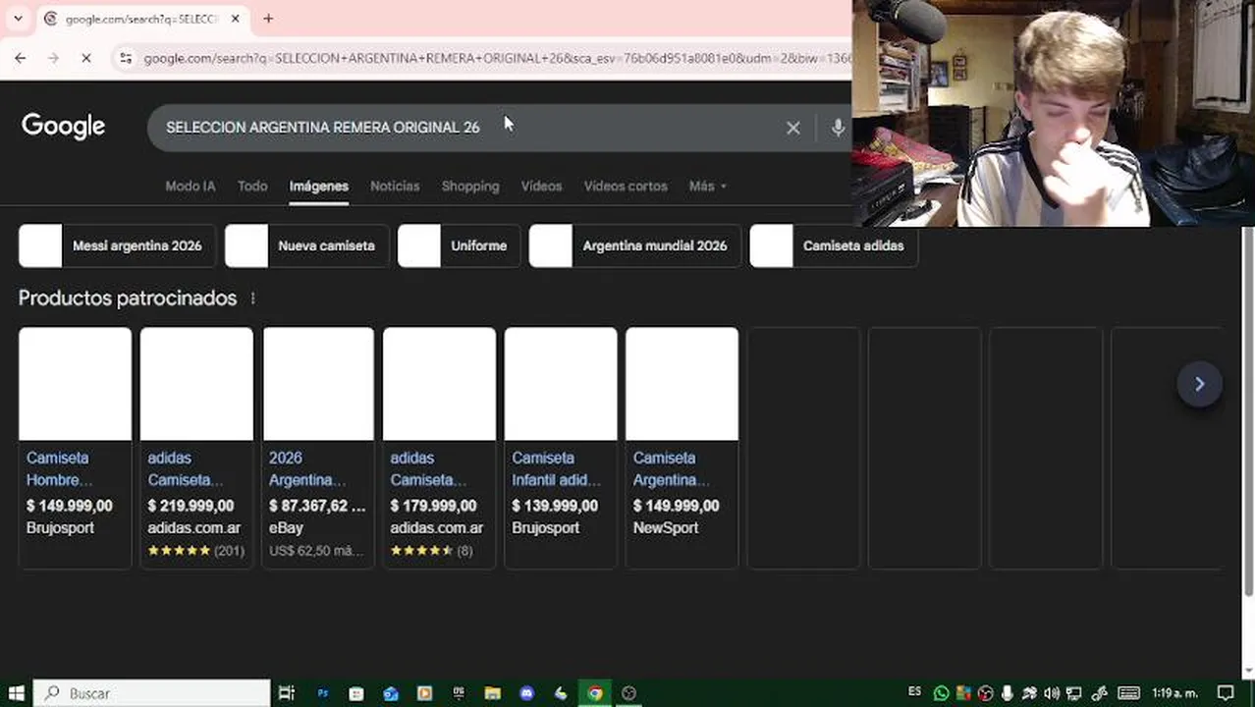Expand the Más search filter dropdown
The image size is (1255, 707).
(x=708, y=186)
